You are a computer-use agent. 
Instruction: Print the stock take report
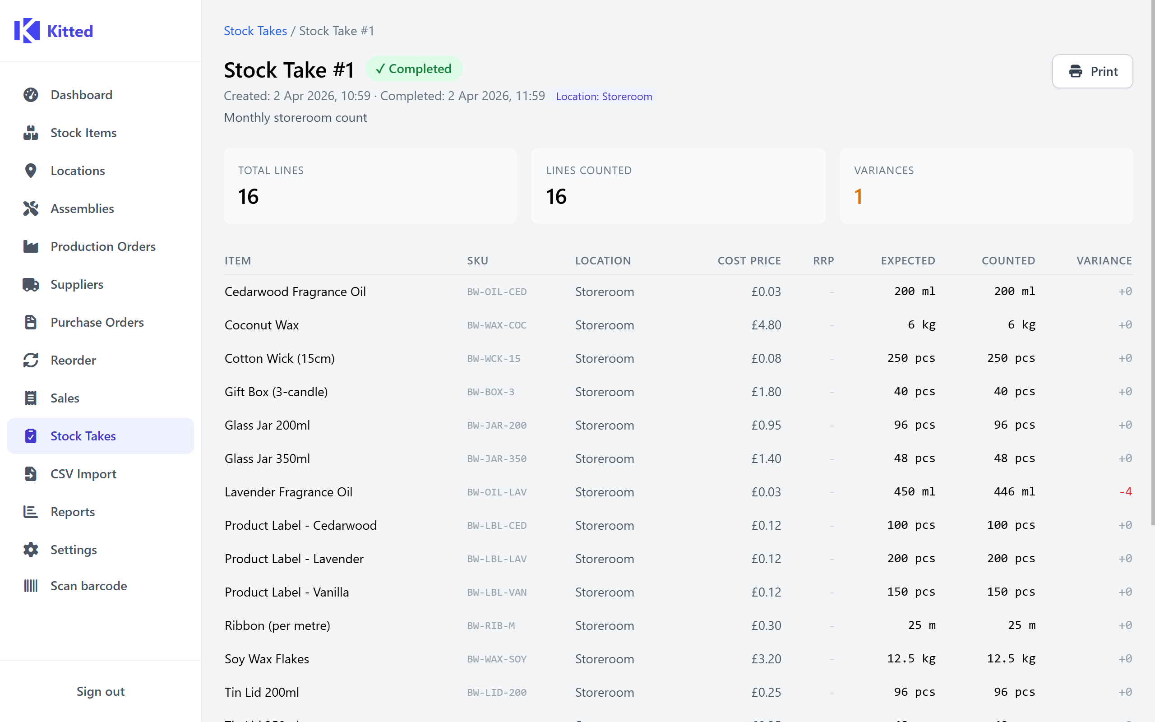point(1092,71)
